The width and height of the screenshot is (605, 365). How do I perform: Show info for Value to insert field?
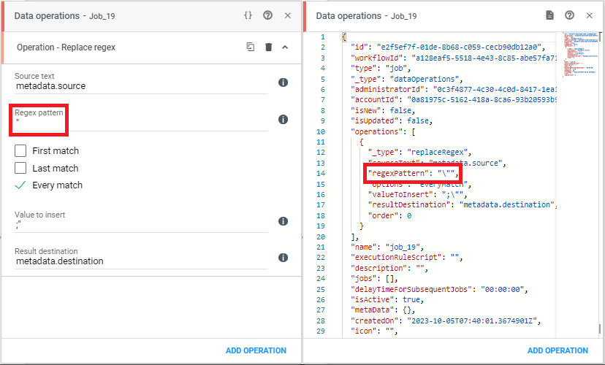click(283, 221)
